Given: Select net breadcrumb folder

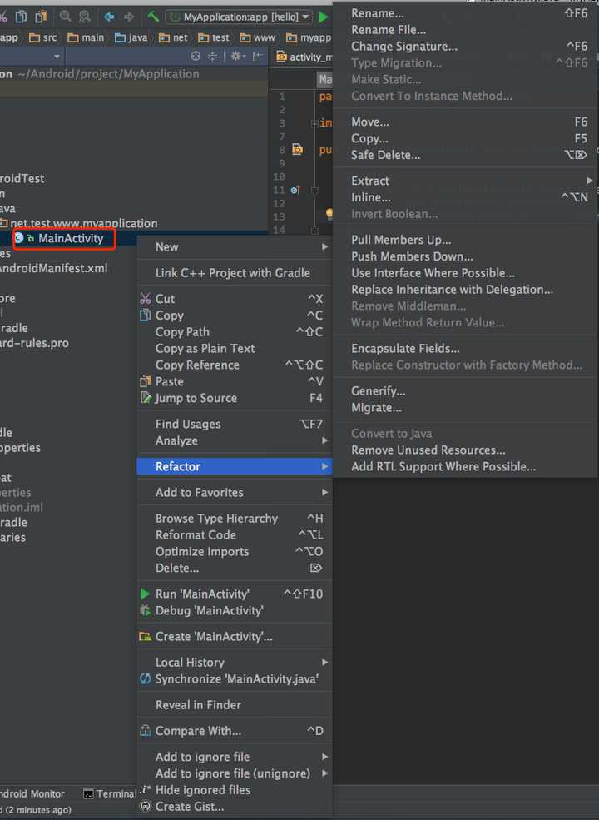Looking at the screenshot, I should point(173,37).
